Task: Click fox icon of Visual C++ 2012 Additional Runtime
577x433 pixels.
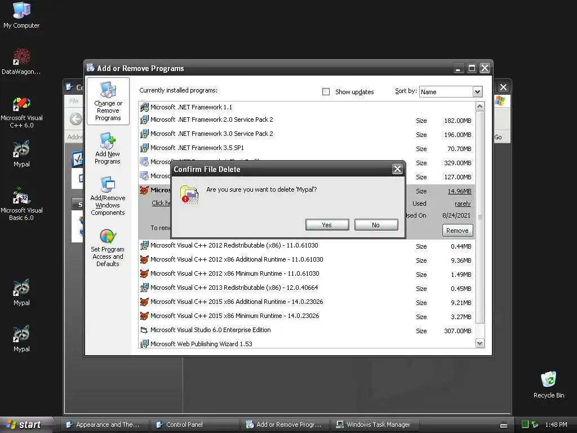Action: tap(144, 259)
